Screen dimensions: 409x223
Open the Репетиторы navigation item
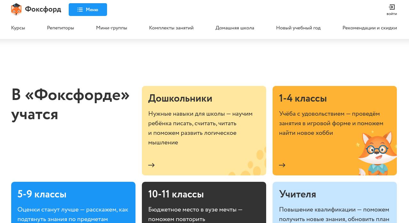60,28
